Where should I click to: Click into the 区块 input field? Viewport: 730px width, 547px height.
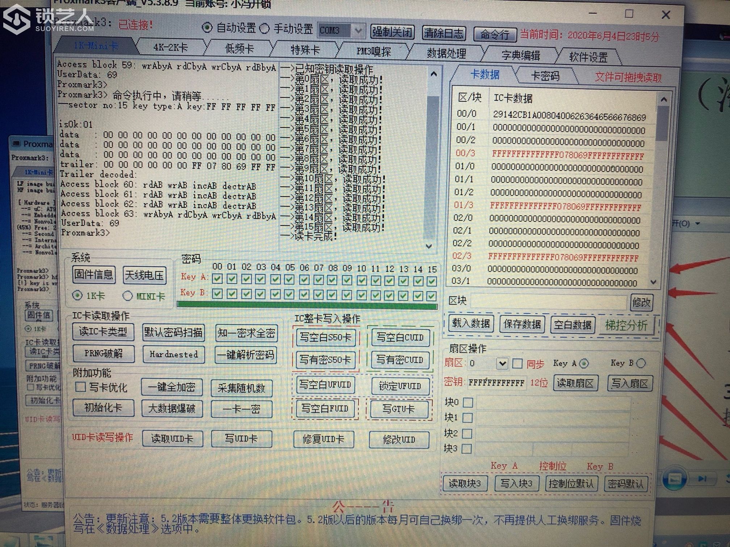(548, 301)
